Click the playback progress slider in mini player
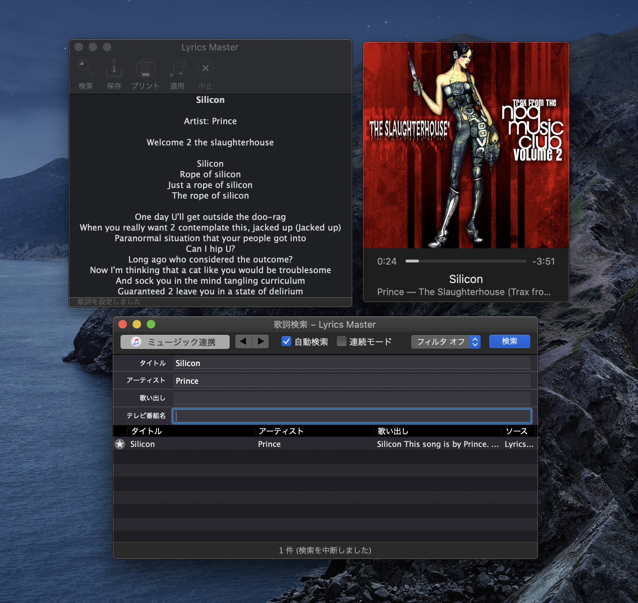The height and width of the screenshot is (603, 638). pyautogui.click(x=466, y=261)
